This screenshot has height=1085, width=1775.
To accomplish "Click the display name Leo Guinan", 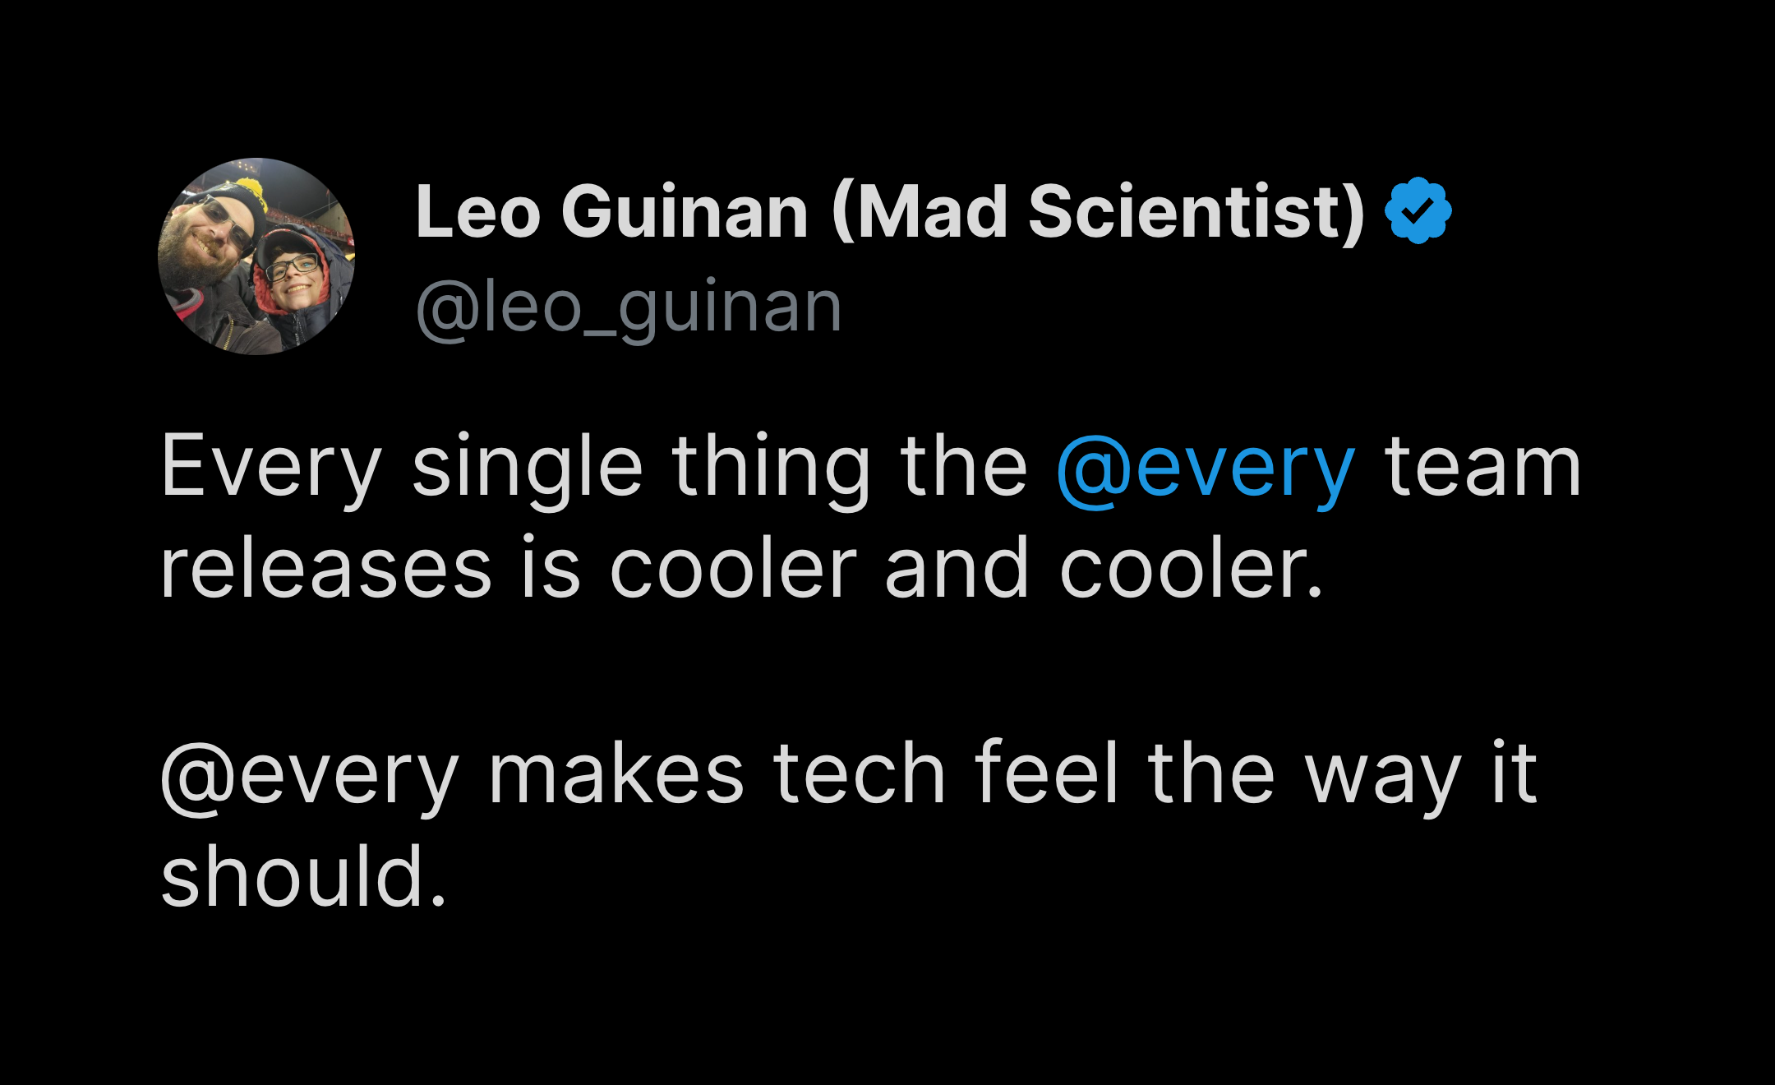I will click(x=611, y=213).
